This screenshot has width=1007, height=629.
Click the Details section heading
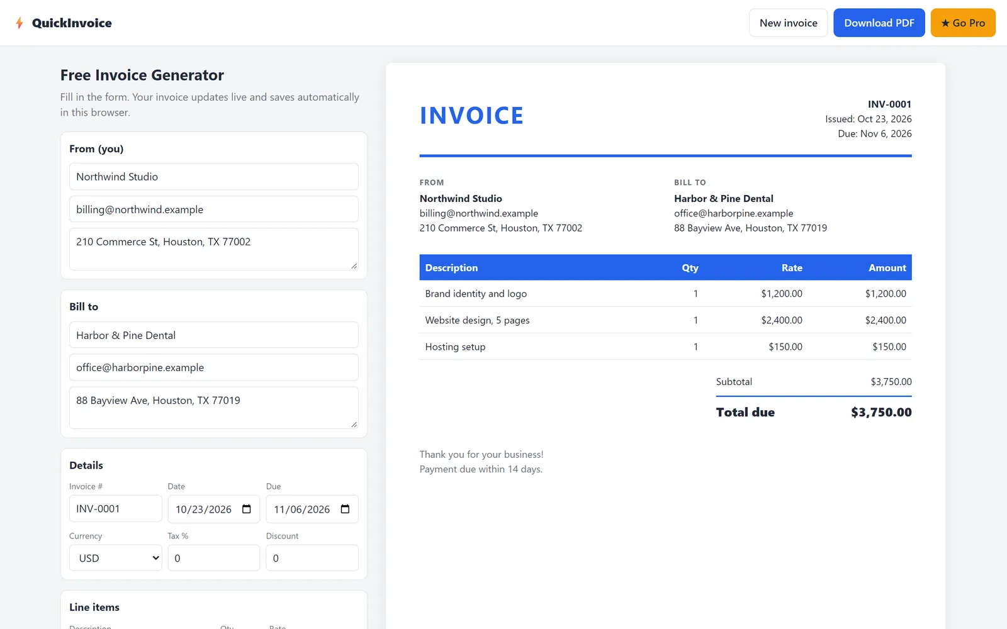coord(86,465)
